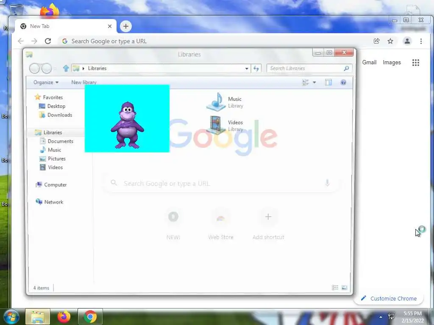434x325 pixels.
Task: Open the Google apps grid icon
Action: tap(415, 63)
